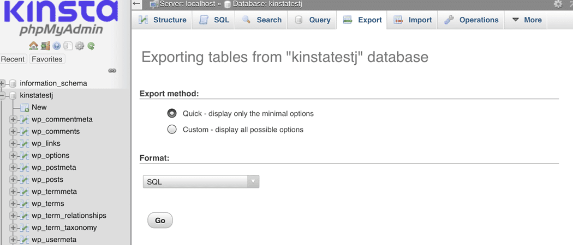This screenshot has height=245, width=573.
Task: Expand the wp_options table node
Action: 14,156
